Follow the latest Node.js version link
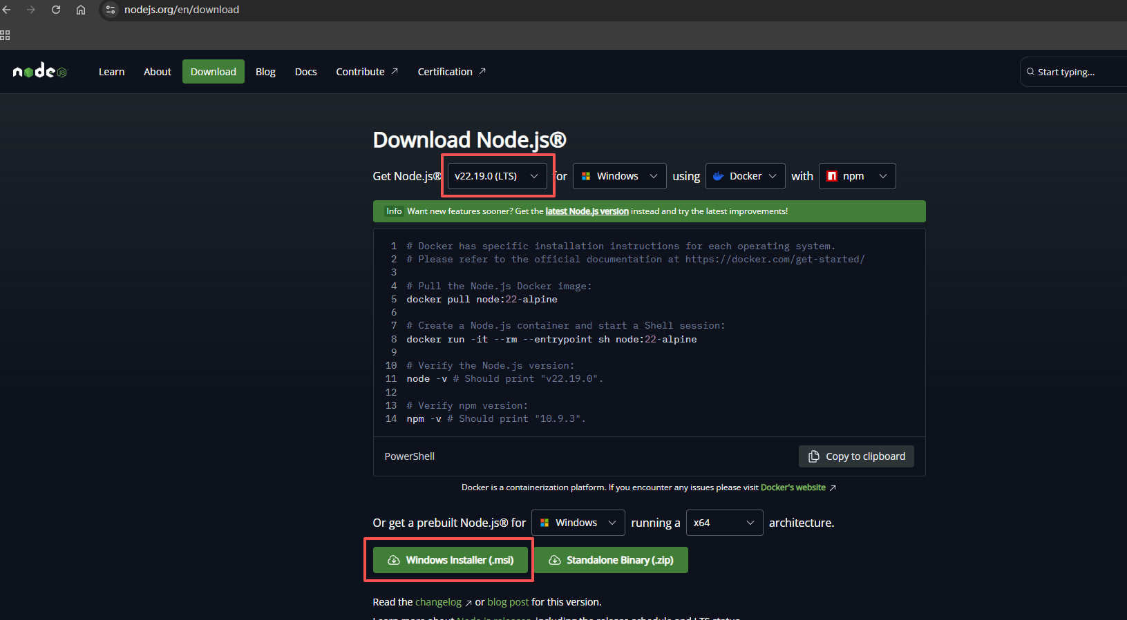 [x=587, y=211]
